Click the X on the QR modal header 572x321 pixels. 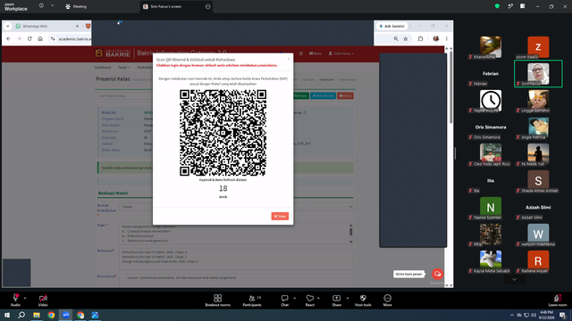[289, 59]
